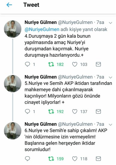Send tweet 4 via direct message

pyautogui.click(x=98, y=64)
